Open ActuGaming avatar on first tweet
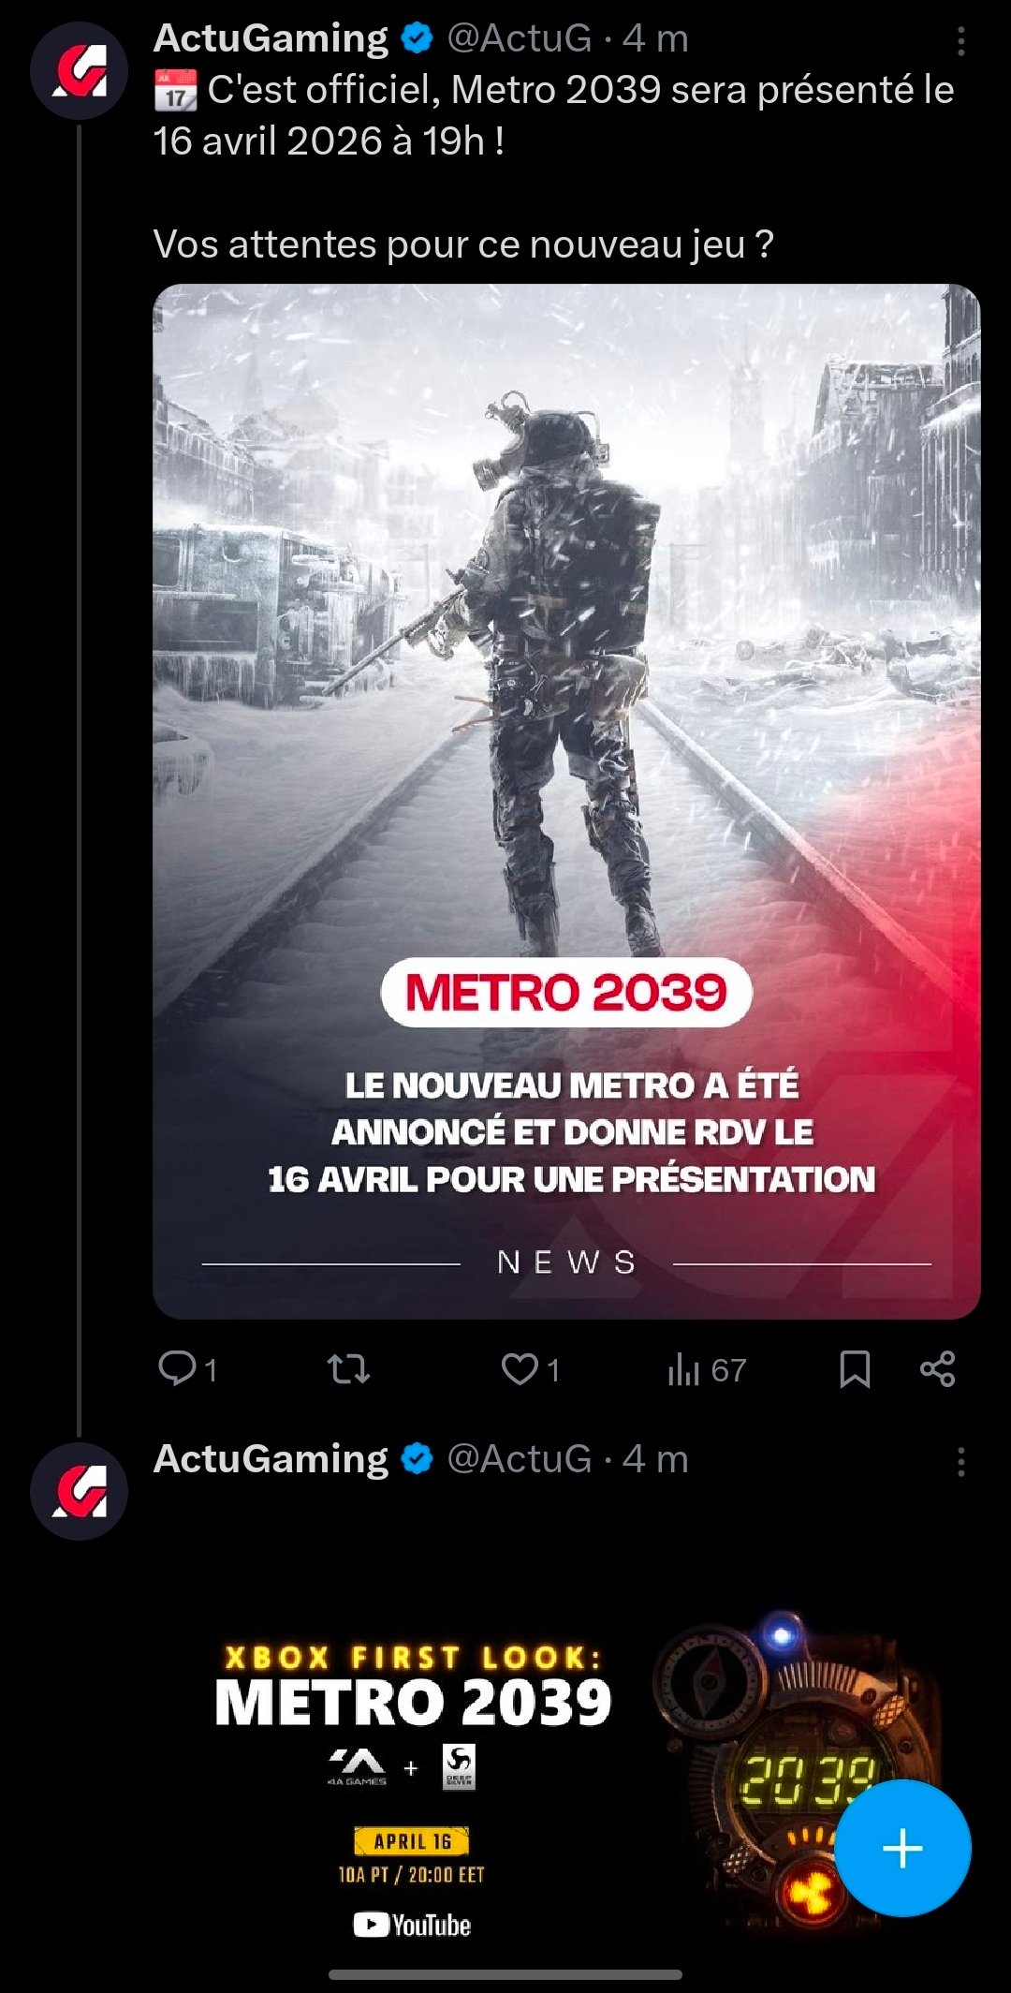This screenshot has height=1993, width=1011. click(80, 70)
